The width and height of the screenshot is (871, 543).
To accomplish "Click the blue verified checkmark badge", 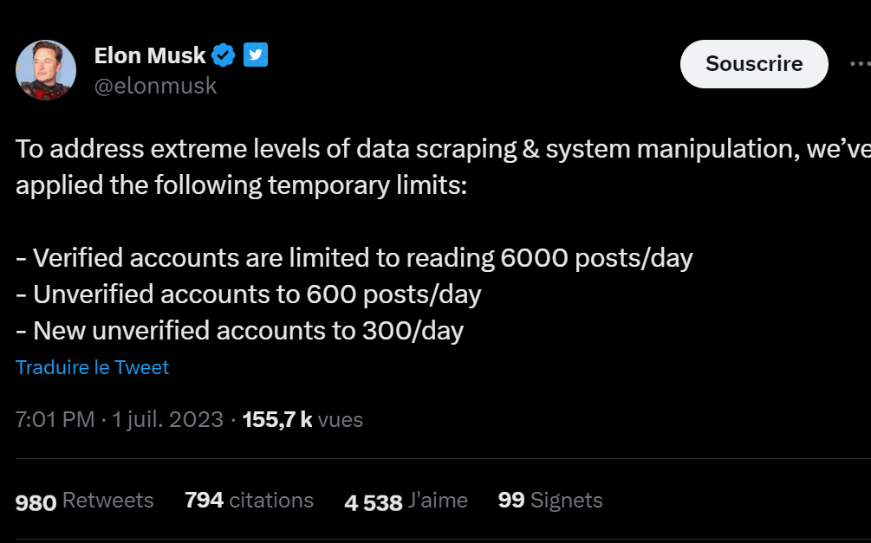I will tap(224, 55).
